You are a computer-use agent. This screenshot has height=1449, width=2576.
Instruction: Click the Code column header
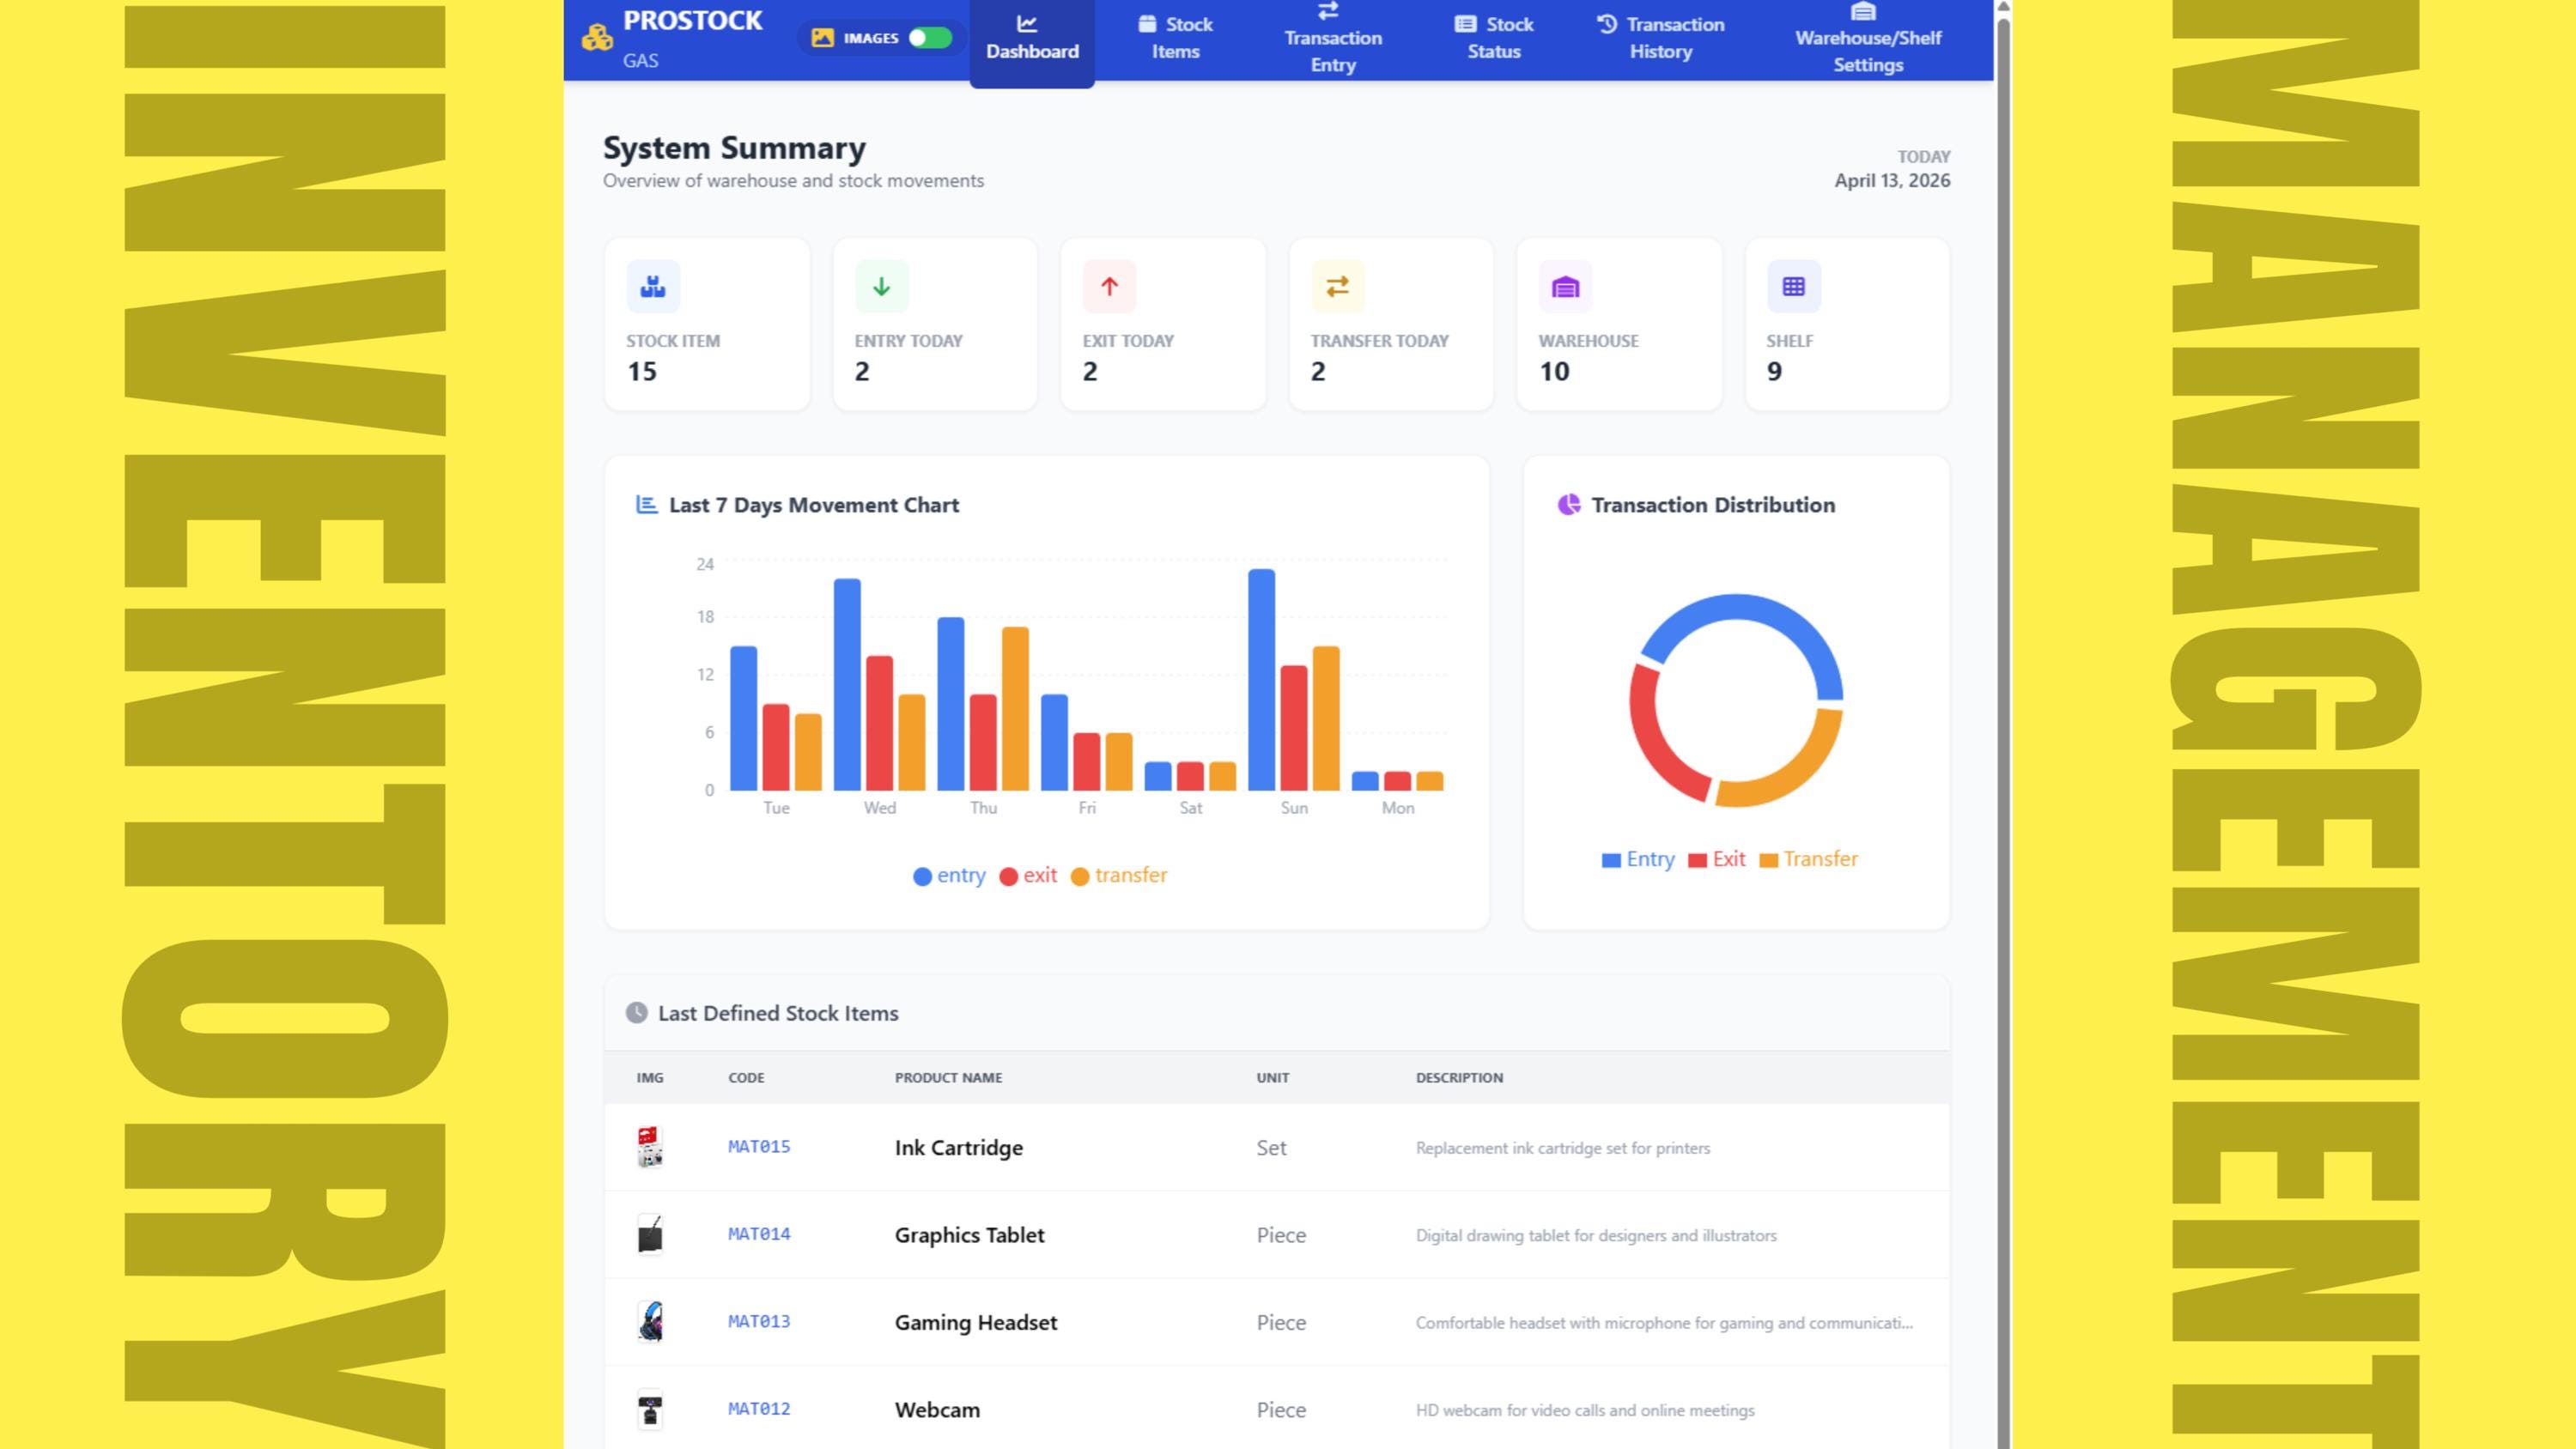tap(746, 1078)
